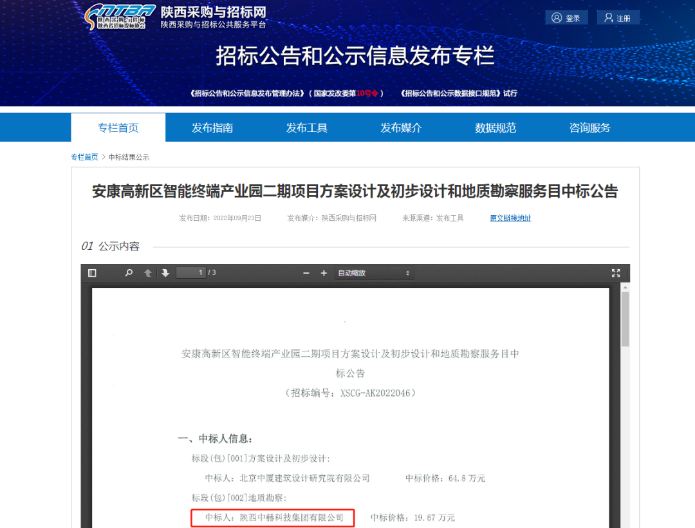The image size is (695, 528).
Task: Click the 发布日期：2022年09月23日 text
Action: tap(220, 218)
